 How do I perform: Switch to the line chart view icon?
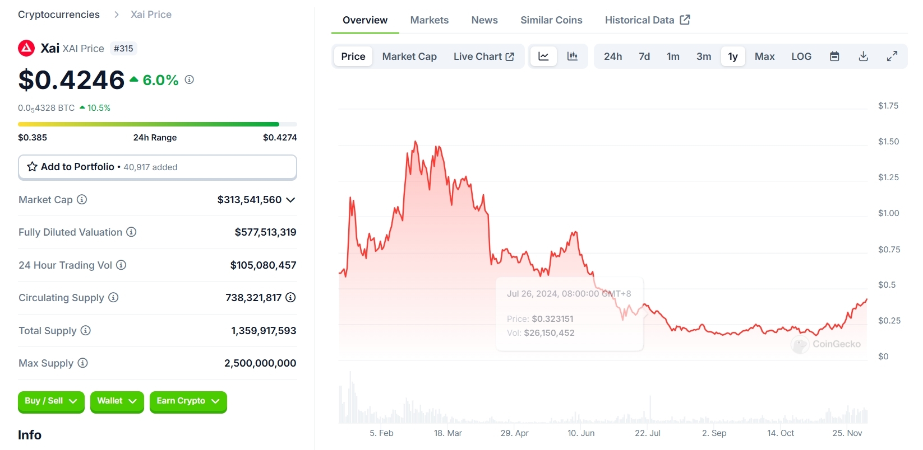coord(543,57)
